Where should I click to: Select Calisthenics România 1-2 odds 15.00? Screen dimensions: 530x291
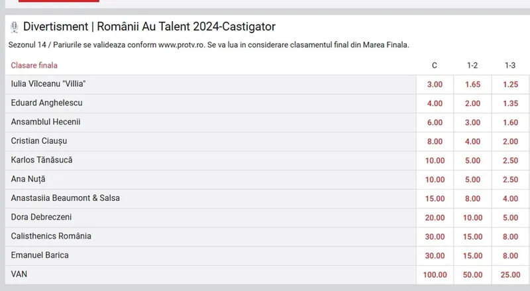coord(472,237)
